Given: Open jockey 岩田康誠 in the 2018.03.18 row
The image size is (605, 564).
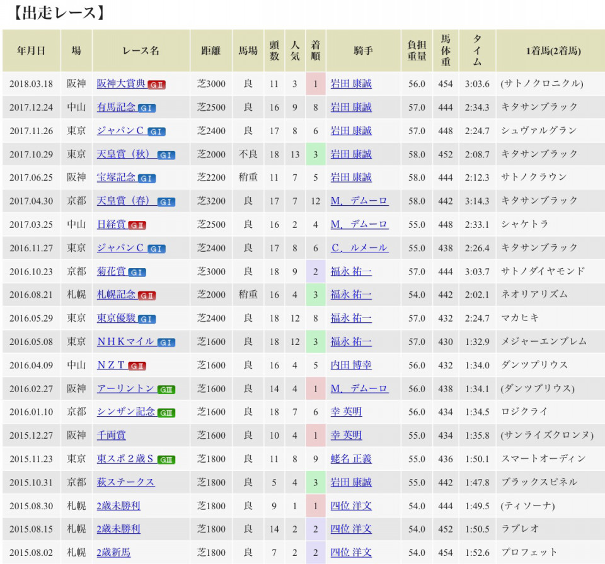Looking at the screenshot, I should [351, 84].
